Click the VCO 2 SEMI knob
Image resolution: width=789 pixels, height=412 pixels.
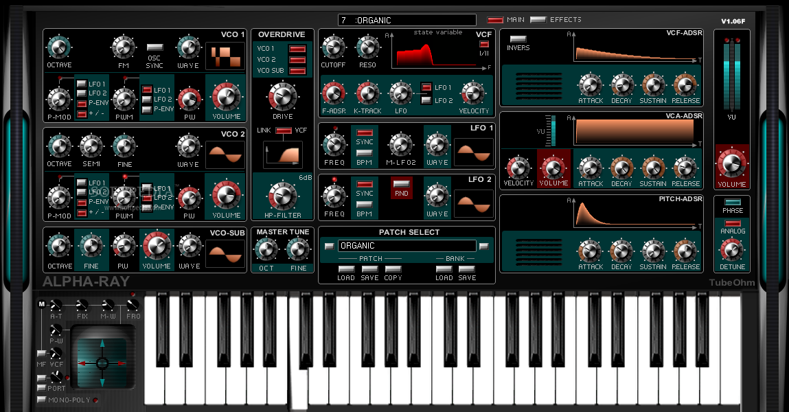tap(91, 146)
